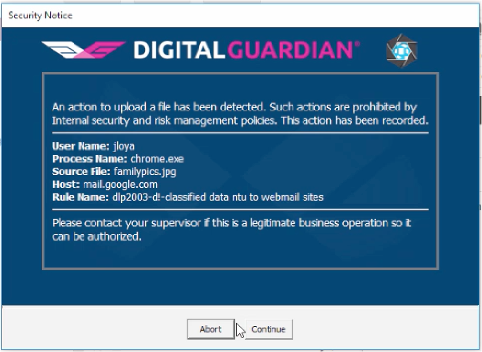Select the process name chrome.exe
The image size is (482, 352).
click(157, 159)
